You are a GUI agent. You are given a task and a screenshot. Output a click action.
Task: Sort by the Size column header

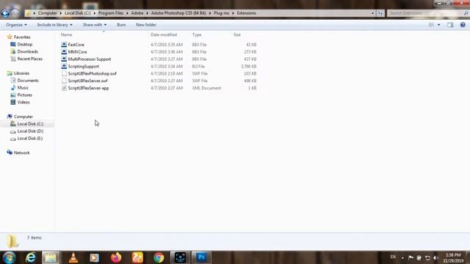pyautogui.click(x=237, y=34)
